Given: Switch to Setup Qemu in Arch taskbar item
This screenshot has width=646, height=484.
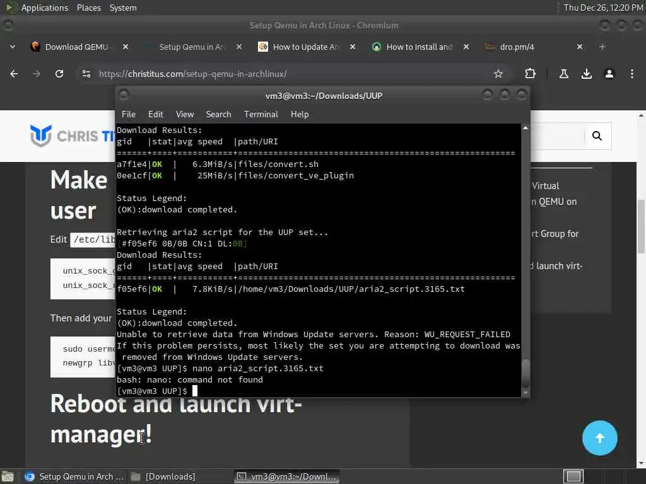Looking at the screenshot, I should click(74, 476).
